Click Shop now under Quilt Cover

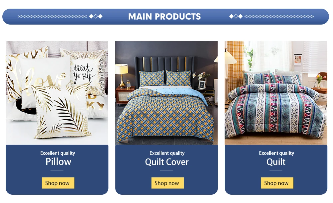(167, 183)
